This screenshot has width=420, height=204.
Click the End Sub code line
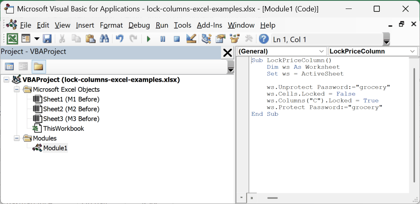tap(265, 114)
